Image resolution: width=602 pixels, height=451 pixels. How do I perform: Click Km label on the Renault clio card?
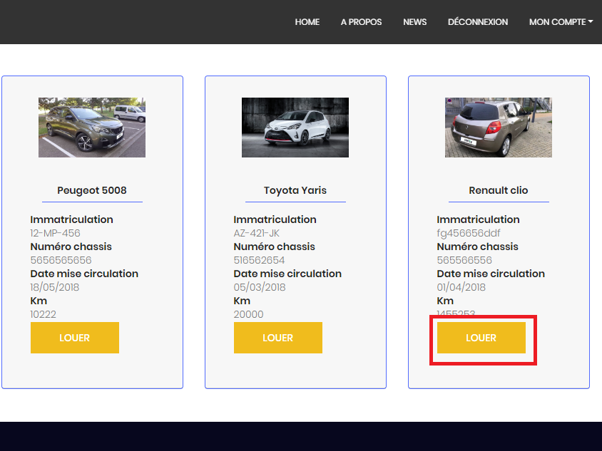445,301
